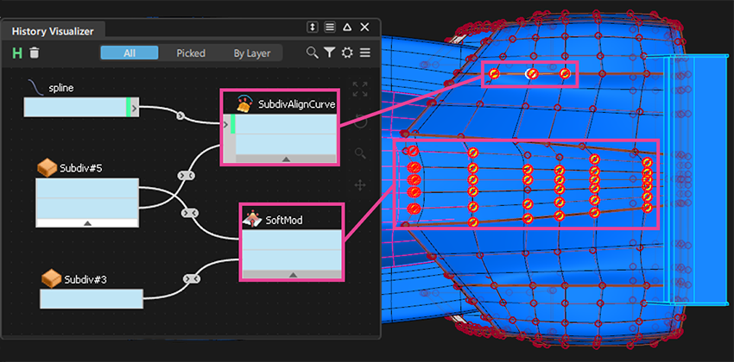Select the By Layer filter tab

click(252, 53)
